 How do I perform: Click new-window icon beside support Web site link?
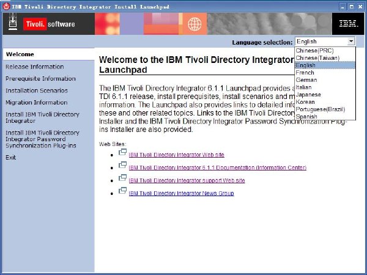pyautogui.click(x=123, y=178)
